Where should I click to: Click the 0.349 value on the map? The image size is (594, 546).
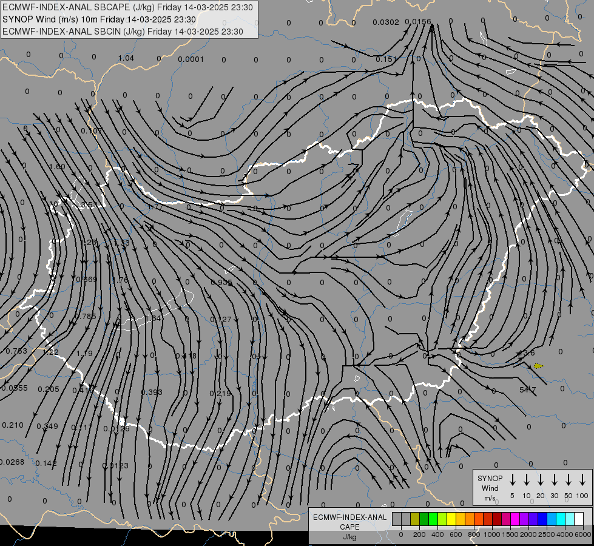(47, 426)
